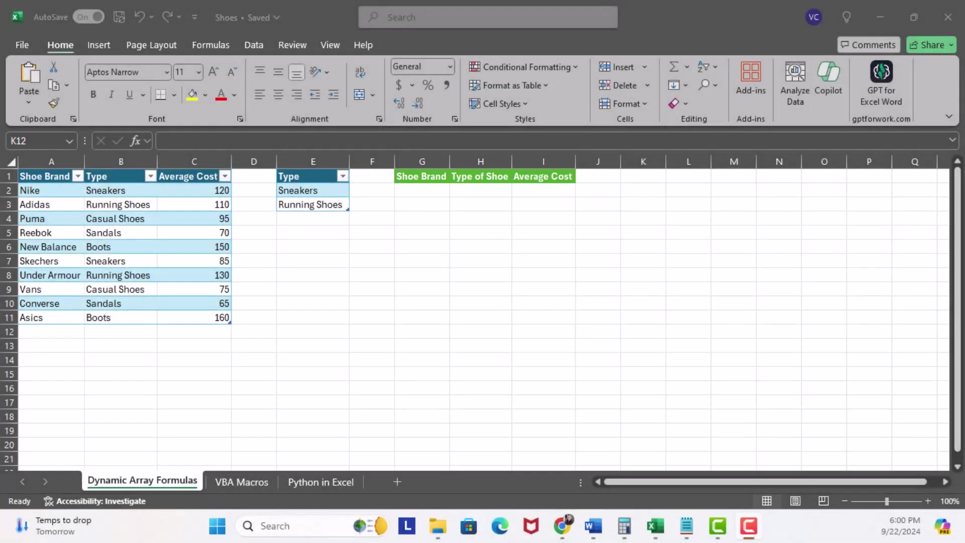Toggle Bold formatting
The height and width of the screenshot is (543, 965).
(x=93, y=95)
